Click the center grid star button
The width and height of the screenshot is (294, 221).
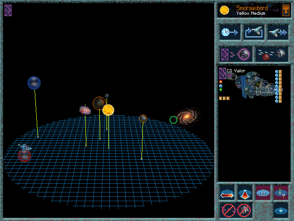281,210
